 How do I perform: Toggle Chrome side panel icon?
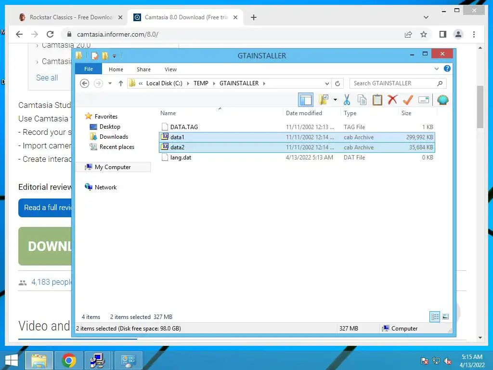pos(443,34)
